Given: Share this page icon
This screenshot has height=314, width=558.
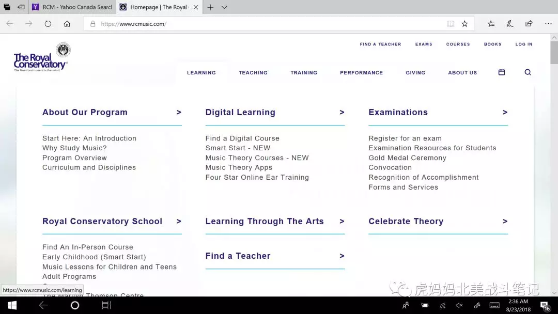Looking at the screenshot, I should [x=529, y=24].
